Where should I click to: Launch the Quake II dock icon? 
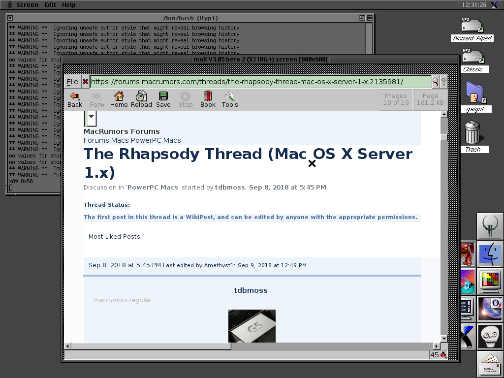pyautogui.click(x=490, y=226)
